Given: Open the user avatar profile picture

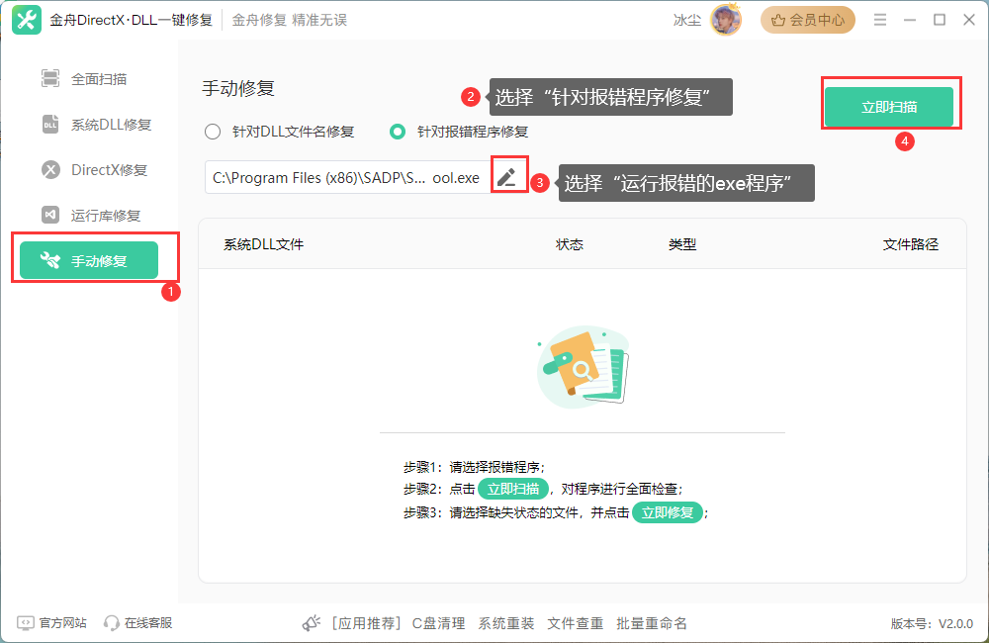Looking at the screenshot, I should (726, 20).
